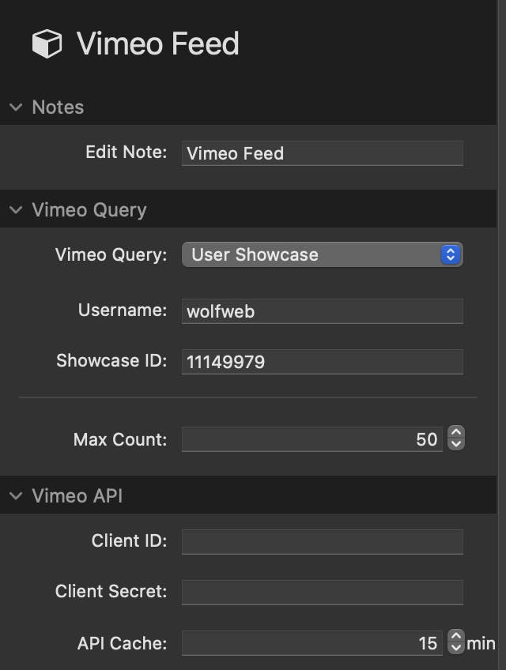Screen dimensions: 506x670
Task: Open the Vimeo Query dropdown
Action: pyautogui.click(x=322, y=254)
